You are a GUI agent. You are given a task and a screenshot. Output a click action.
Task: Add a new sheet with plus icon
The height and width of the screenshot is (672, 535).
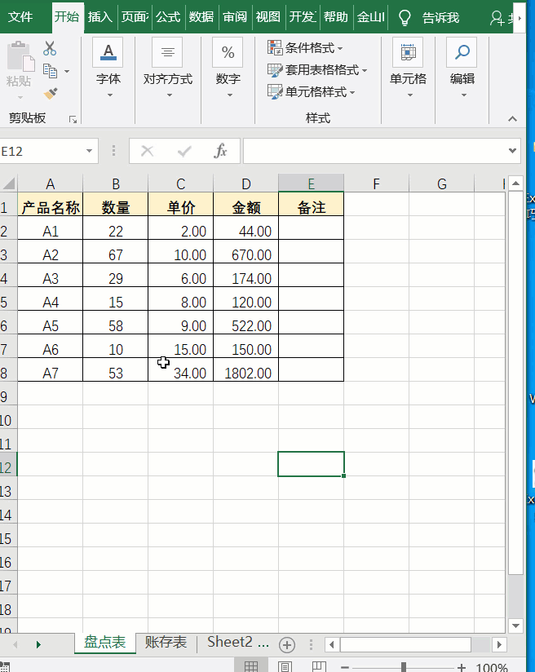[x=287, y=644]
